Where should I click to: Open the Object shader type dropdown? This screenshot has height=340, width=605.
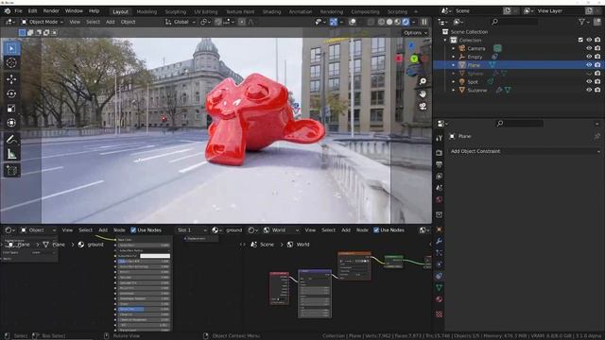coord(38,230)
